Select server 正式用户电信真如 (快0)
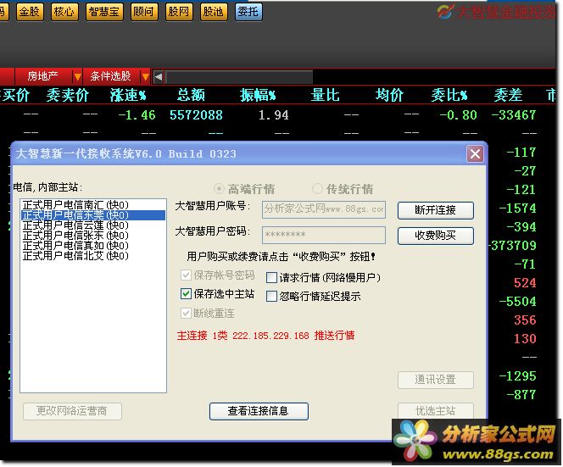The width and height of the screenshot is (563, 467). click(x=93, y=246)
